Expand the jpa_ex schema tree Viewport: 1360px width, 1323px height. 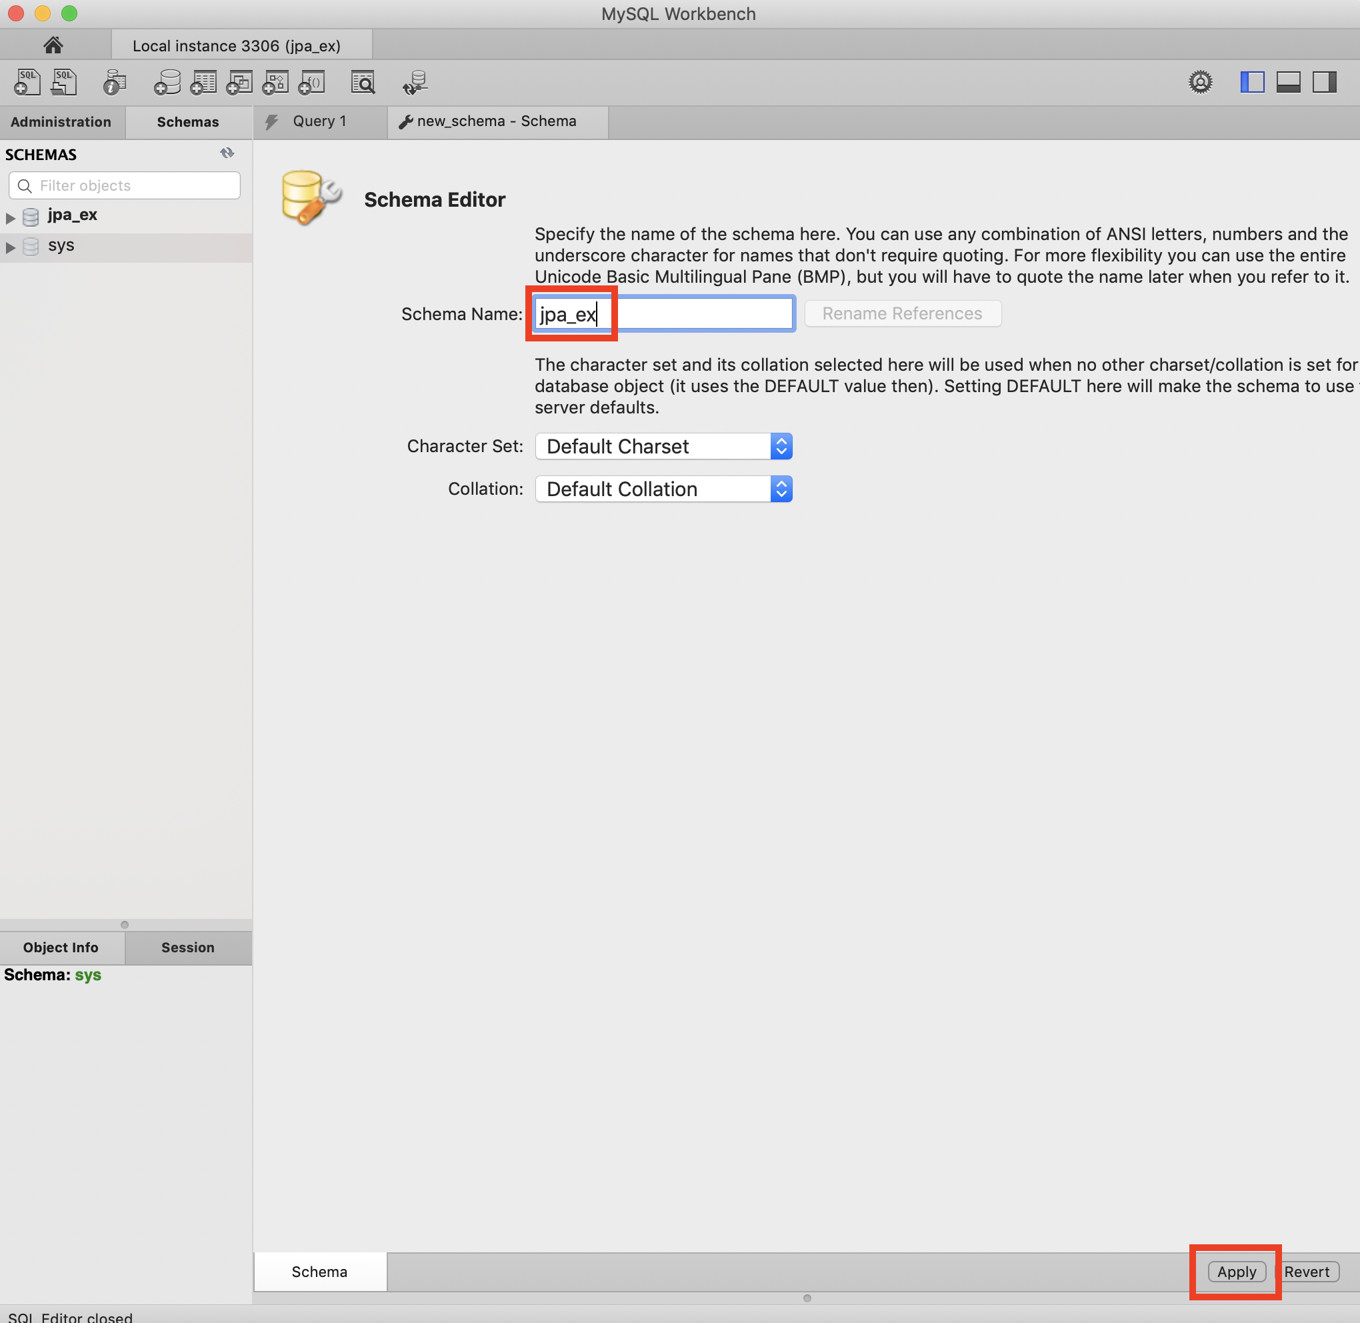(x=11, y=217)
